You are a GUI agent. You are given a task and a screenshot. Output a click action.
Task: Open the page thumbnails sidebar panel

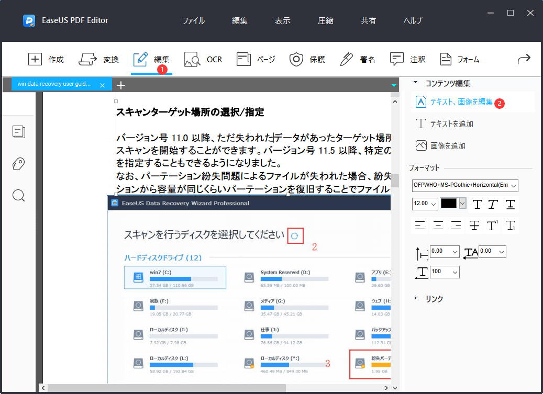pyautogui.click(x=19, y=132)
